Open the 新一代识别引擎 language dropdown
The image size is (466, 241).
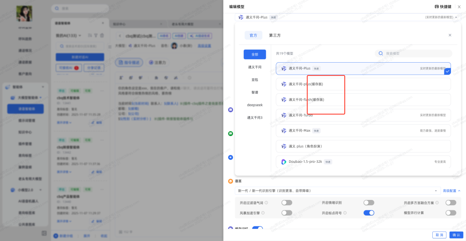tap(337, 190)
